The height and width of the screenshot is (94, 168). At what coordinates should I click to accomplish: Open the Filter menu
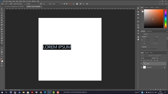coord(24,1)
